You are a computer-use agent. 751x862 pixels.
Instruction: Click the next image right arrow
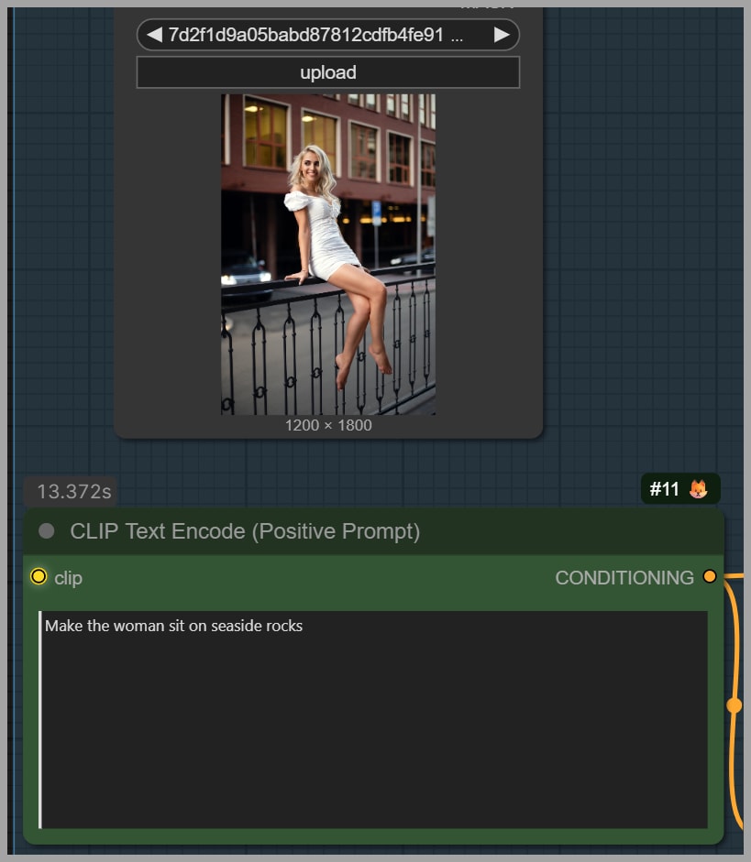tap(501, 35)
